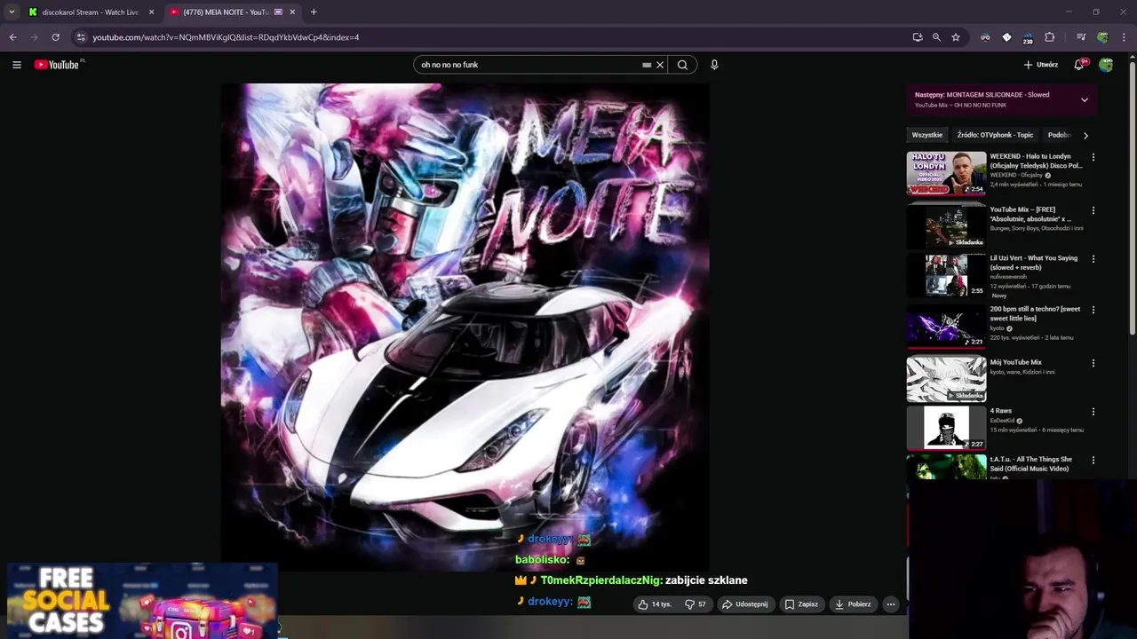The width and height of the screenshot is (1137, 639).
Task: Go back using browser back arrow
Action: coord(12,37)
